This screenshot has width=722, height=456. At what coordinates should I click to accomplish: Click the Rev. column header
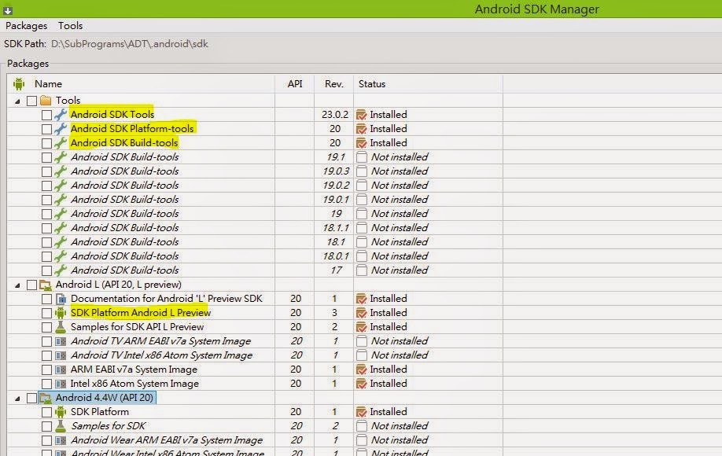(x=333, y=83)
